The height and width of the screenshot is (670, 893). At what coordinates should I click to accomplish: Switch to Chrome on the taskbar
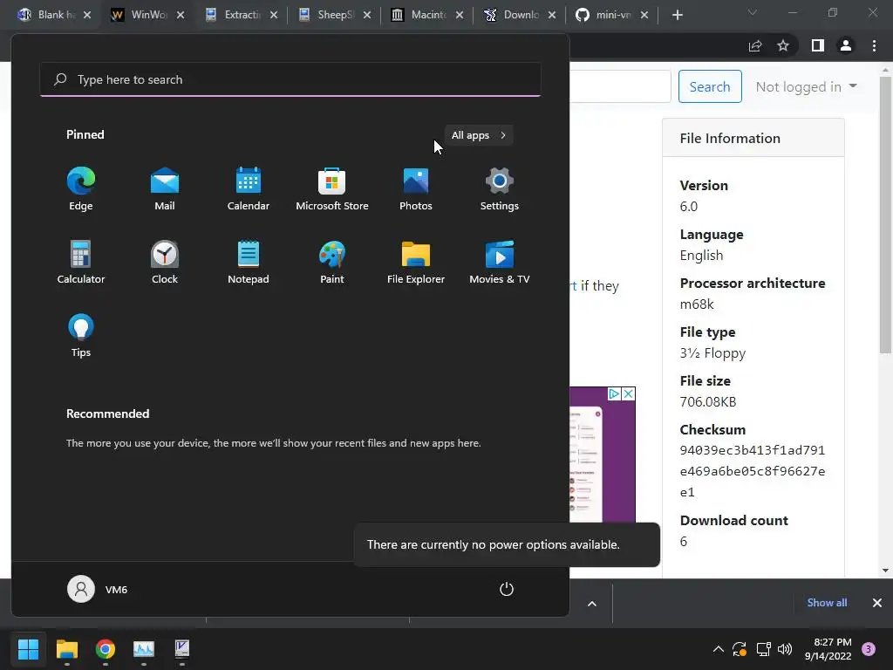106,649
